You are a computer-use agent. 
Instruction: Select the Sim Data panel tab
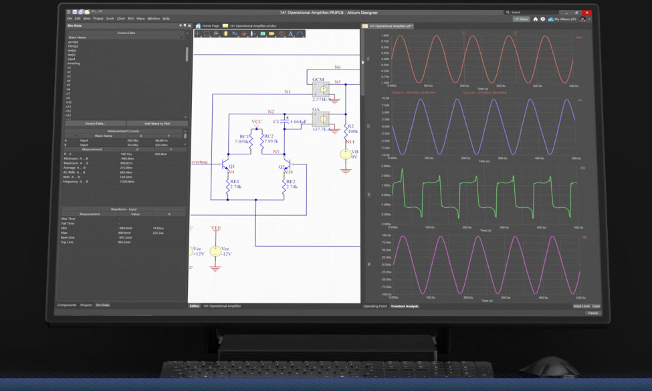[x=102, y=305]
